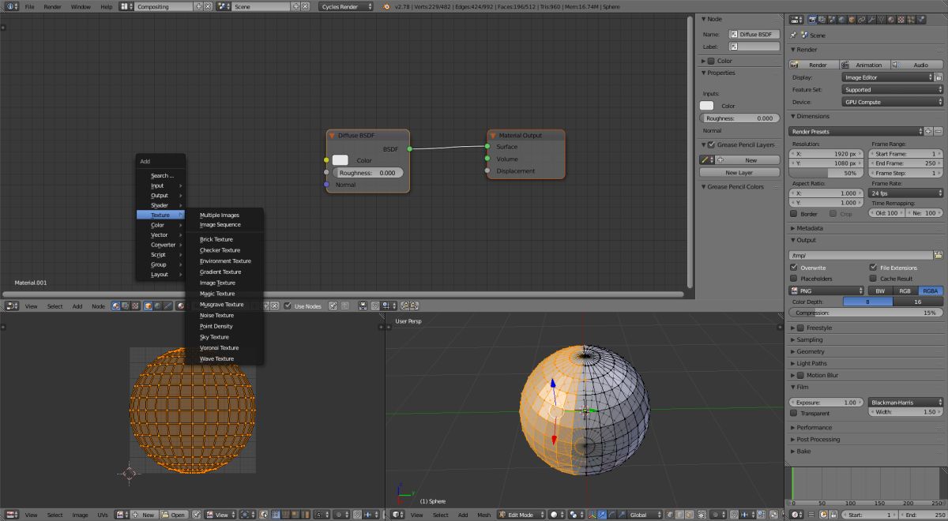Enable the Transparent film checkbox
This screenshot has width=948, height=521.
pos(794,413)
